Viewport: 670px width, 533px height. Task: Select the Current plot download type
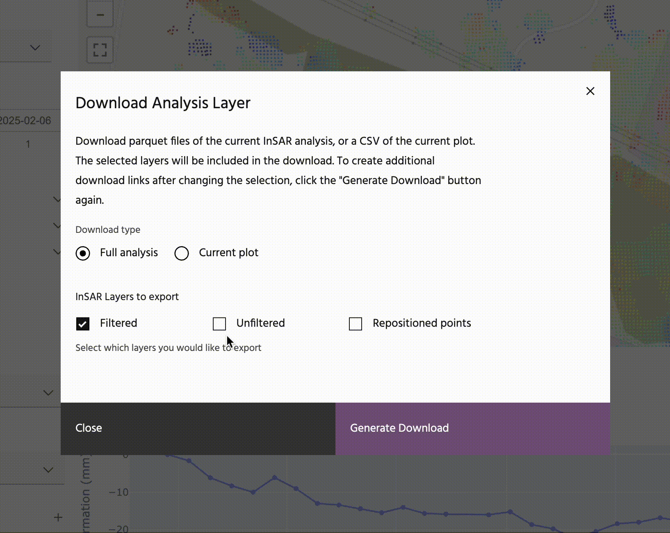(182, 253)
